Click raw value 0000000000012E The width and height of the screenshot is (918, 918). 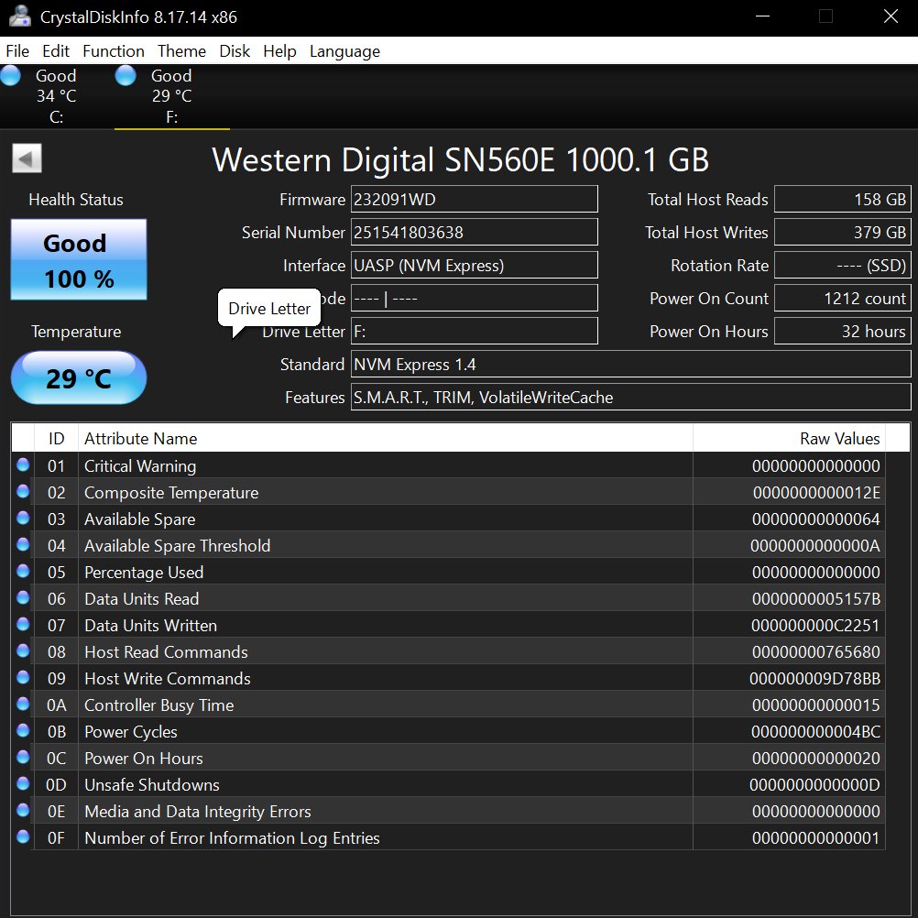[816, 493]
